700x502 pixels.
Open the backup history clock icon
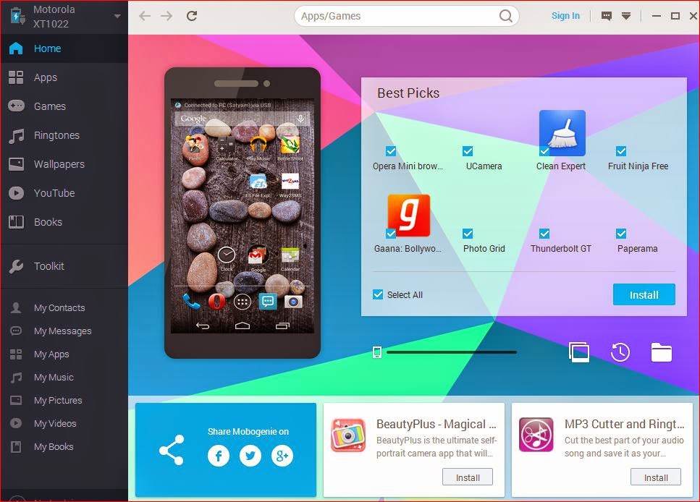click(x=620, y=352)
